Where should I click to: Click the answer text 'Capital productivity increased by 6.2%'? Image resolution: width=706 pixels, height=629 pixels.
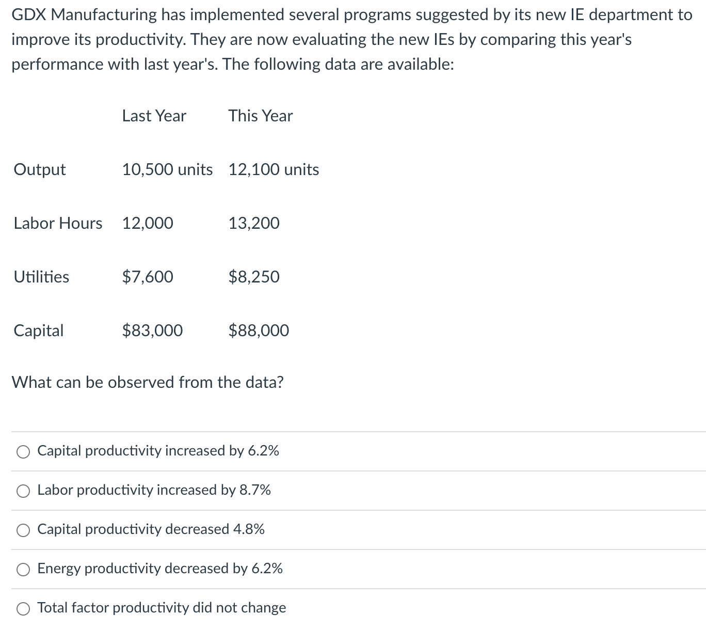pyautogui.click(x=158, y=451)
